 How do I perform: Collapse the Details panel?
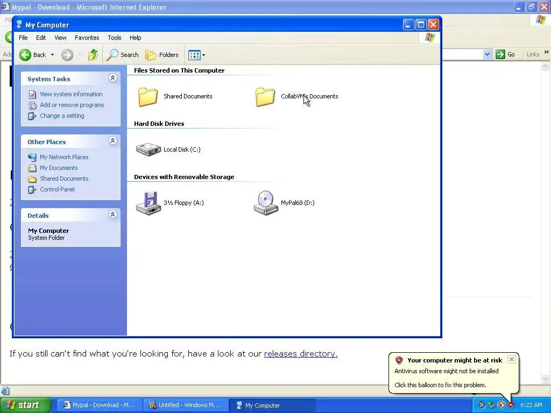tap(113, 215)
